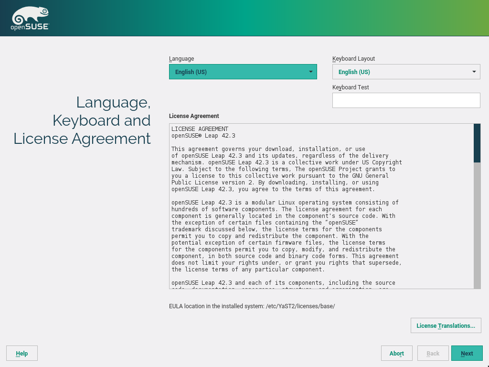489x367 pixels.
Task: Click the LICENSE AGREEMENT first line of text
Action: click(200, 129)
